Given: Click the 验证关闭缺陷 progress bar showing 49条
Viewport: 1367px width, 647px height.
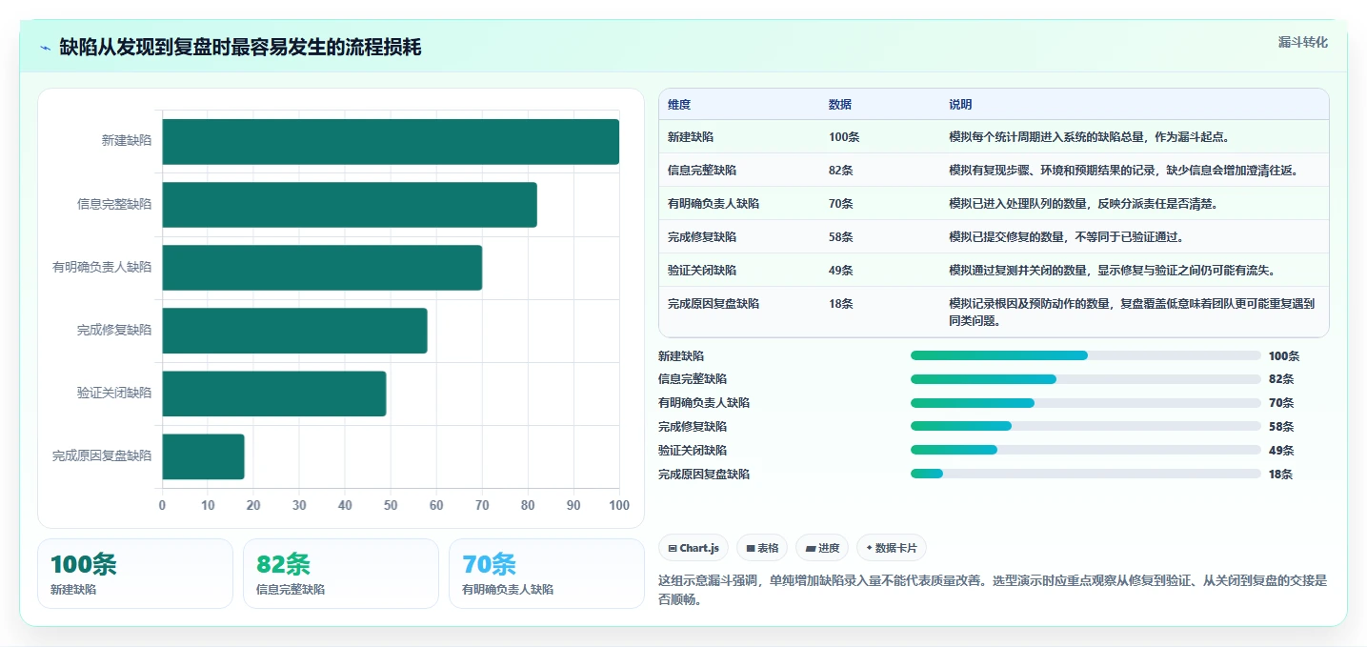Looking at the screenshot, I should (1086, 450).
